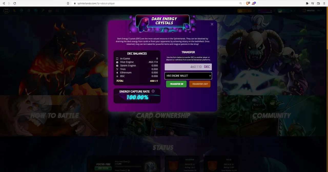Reload the Splinterlands page

point(15,3)
